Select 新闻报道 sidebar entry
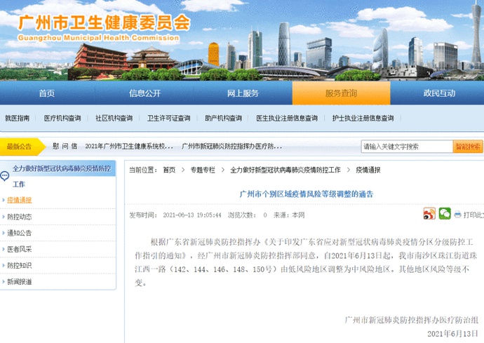The image size is (484, 343). tap(20, 281)
